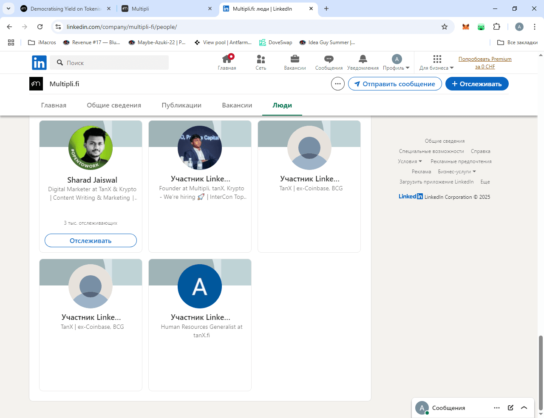Open View pool | Antfarm bookmark

(223, 42)
